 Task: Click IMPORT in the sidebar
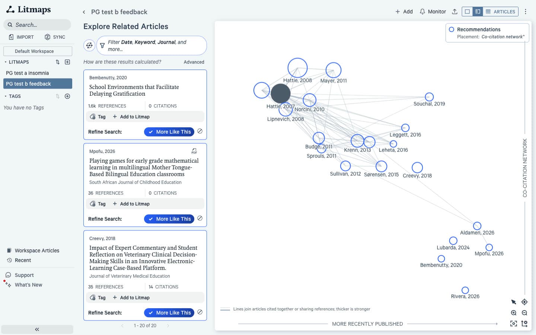pyautogui.click(x=21, y=37)
